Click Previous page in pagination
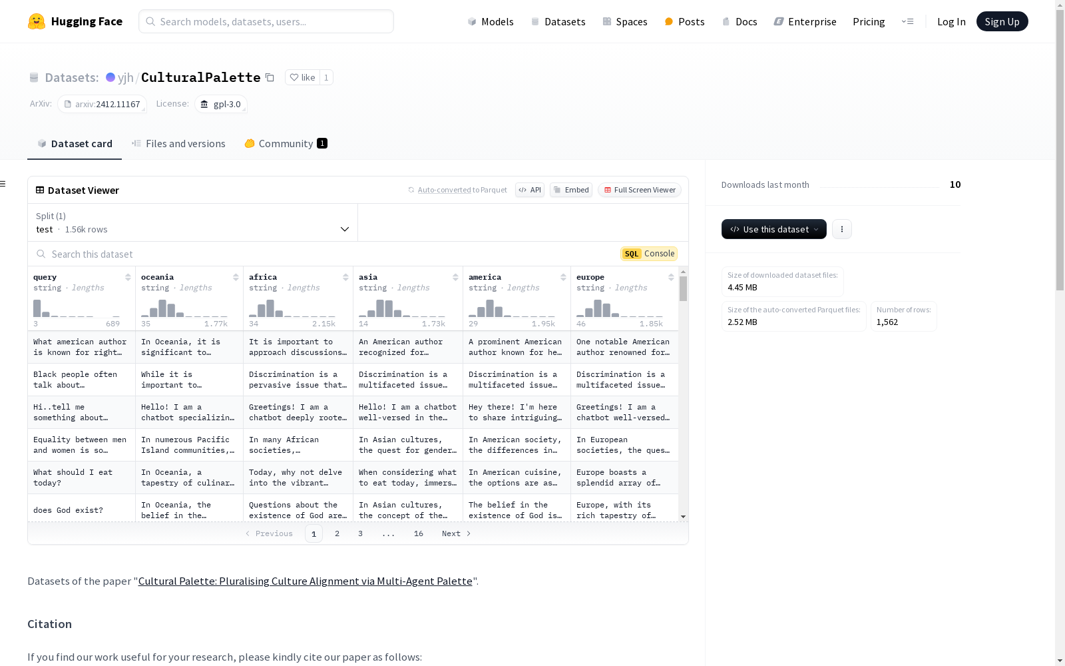 [269, 533]
